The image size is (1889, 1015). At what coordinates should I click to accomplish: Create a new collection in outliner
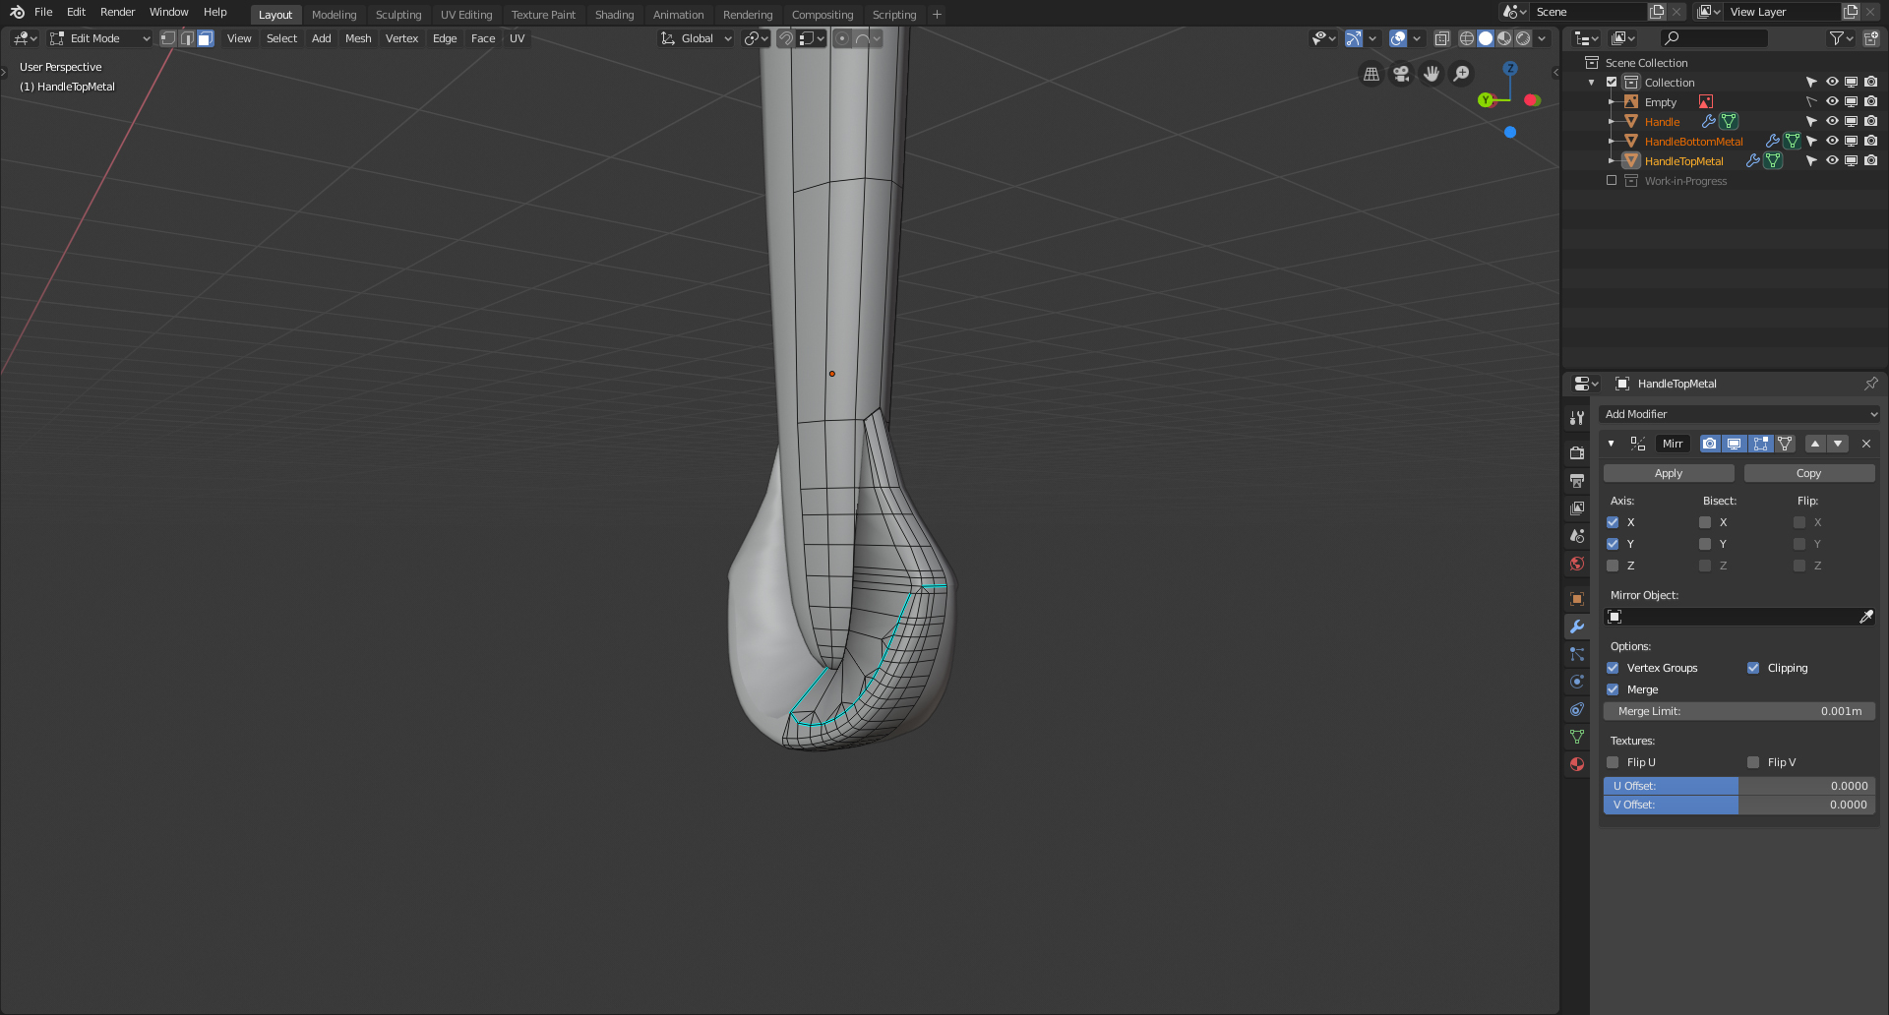pyautogui.click(x=1870, y=38)
